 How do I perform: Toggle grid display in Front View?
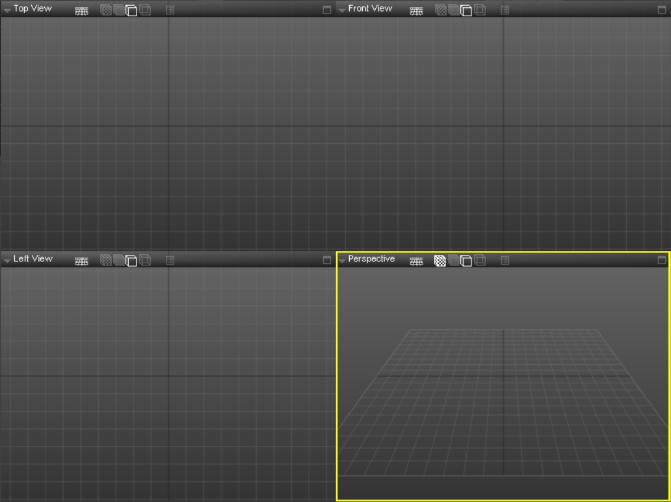click(416, 10)
